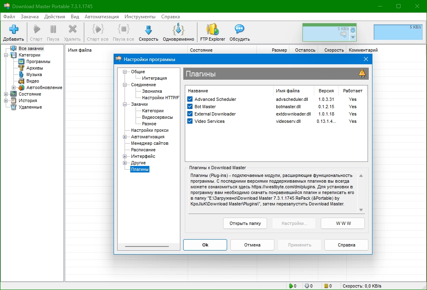Expand the Интерфейс settings tree node
The image size is (427, 290).
125,156
